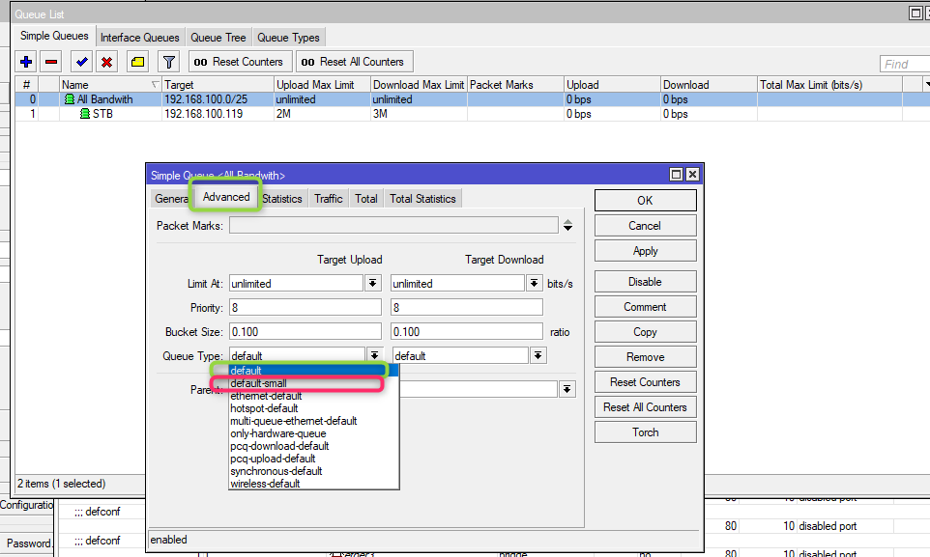Viewport: 930px width, 557px height.
Task: Click the Find search field
Action: (x=905, y=64)
